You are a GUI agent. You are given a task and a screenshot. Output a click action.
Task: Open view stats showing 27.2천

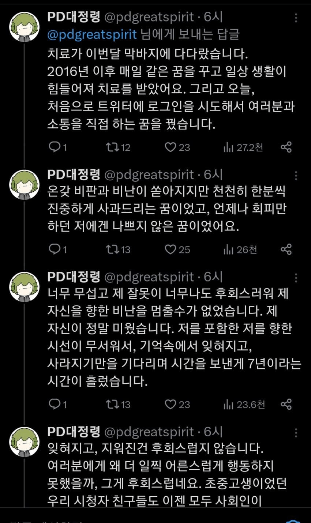click(x=243, y=147)
